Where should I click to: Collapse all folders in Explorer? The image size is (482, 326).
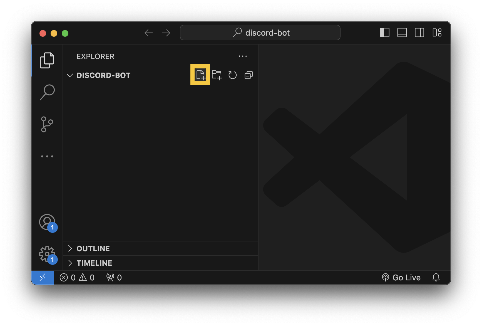(x=249, y=75)
